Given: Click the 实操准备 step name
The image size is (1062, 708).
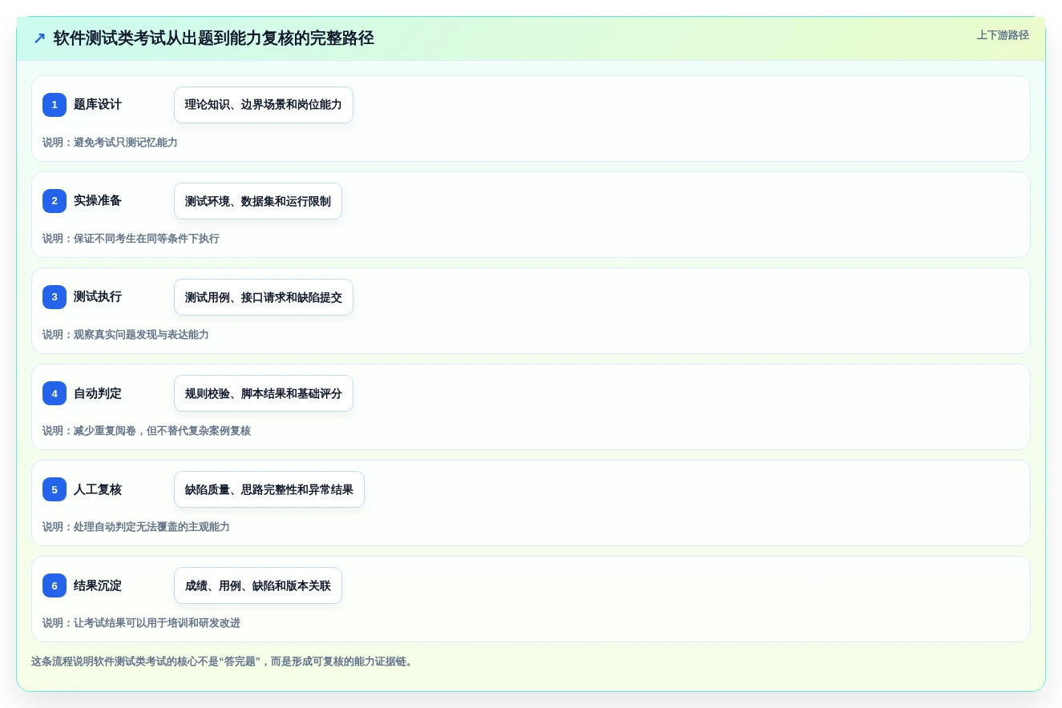Looking at the screenshot, I should [x=98, y=201].
